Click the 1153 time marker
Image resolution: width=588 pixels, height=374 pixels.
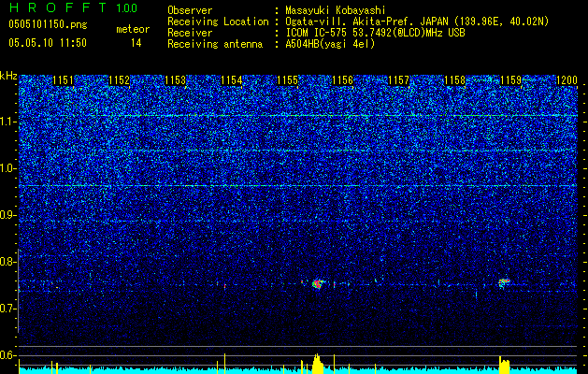[175, 80]
